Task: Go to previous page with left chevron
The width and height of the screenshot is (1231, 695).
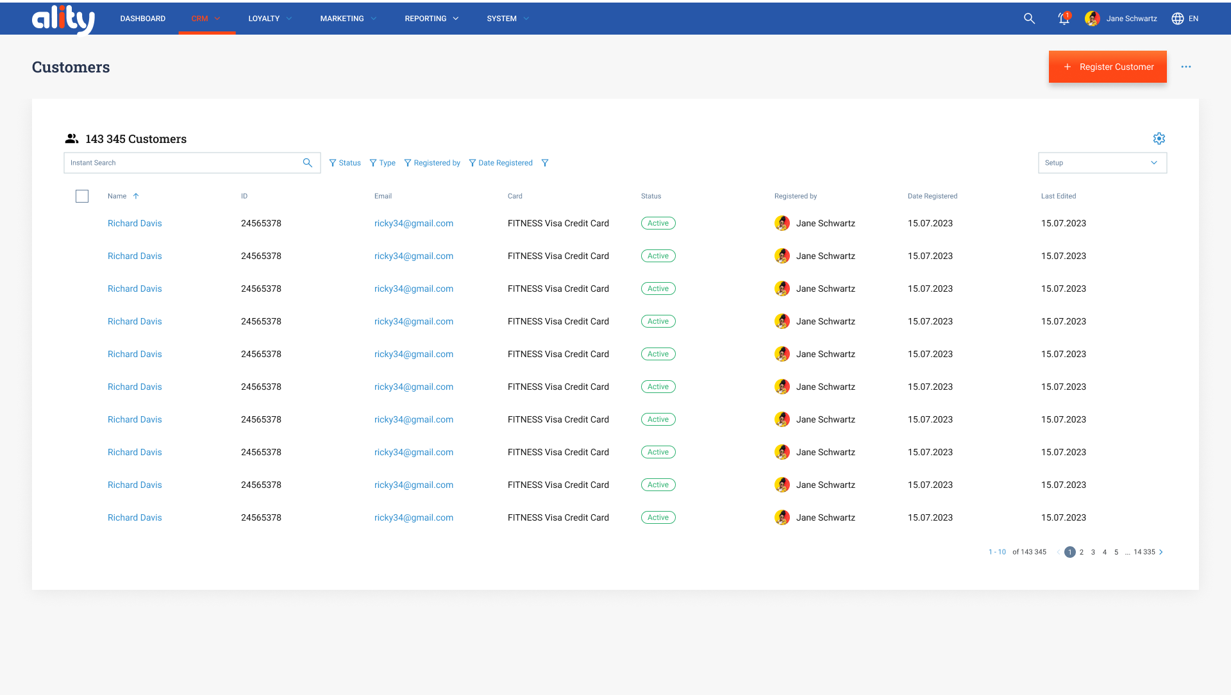Action: pyautogui.click(x=1058, y=552)
